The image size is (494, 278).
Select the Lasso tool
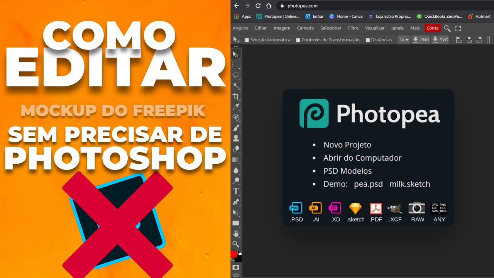click(x=236, y=75)
